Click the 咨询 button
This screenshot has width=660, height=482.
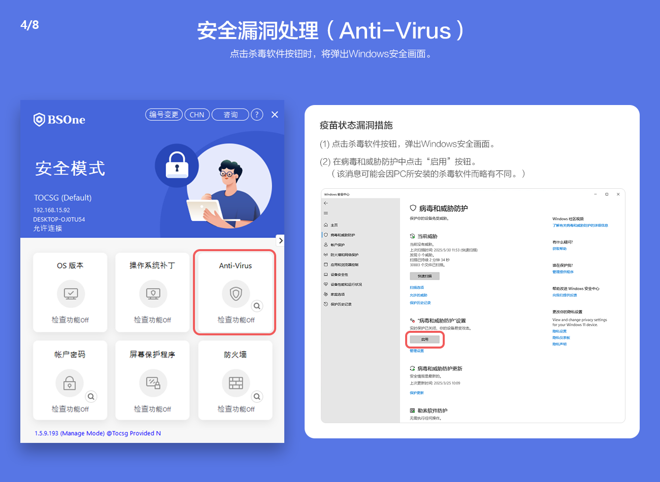click(230, 115)
